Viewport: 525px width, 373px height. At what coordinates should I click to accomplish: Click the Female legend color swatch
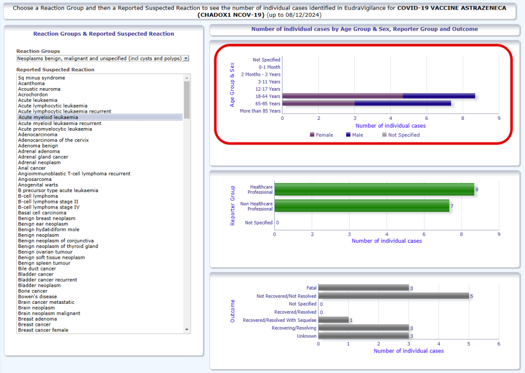(x=312, y=135)
